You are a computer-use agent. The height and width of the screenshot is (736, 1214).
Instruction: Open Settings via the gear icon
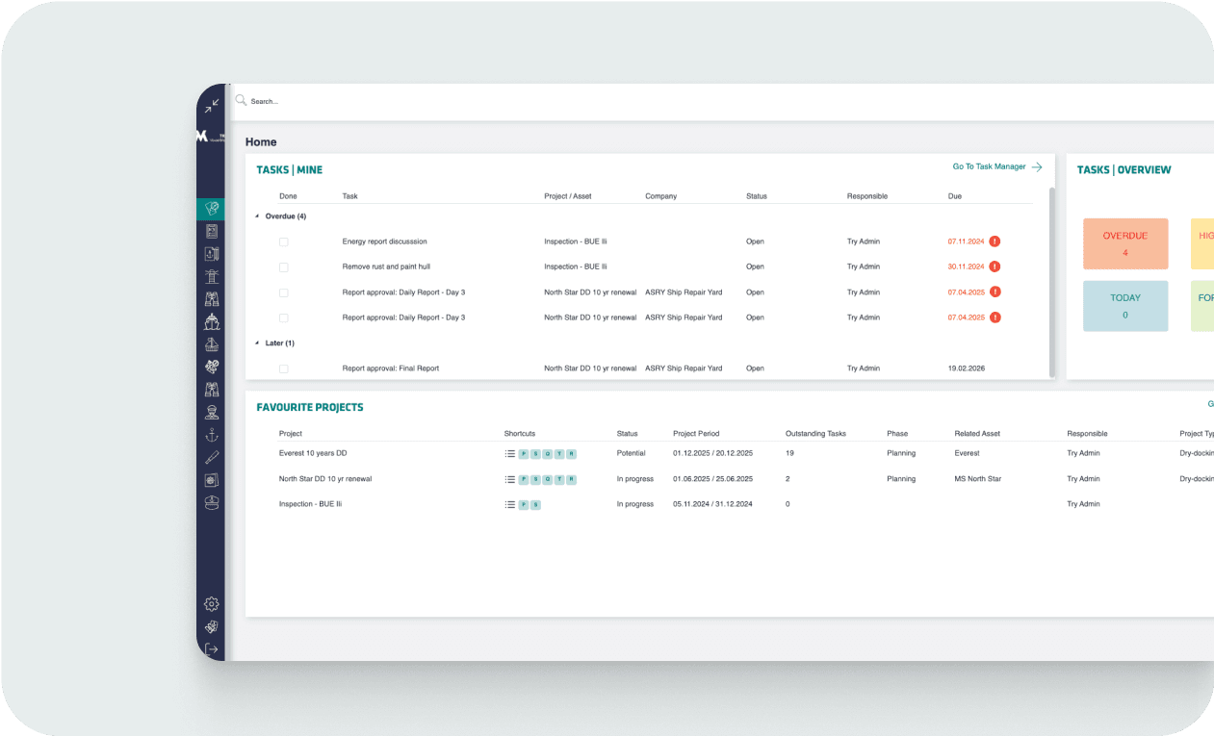click(x=211, y=603)
